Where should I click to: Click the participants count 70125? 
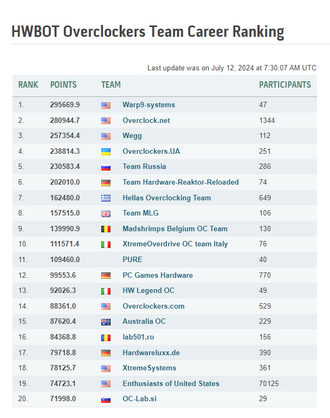tap(269, 383)
